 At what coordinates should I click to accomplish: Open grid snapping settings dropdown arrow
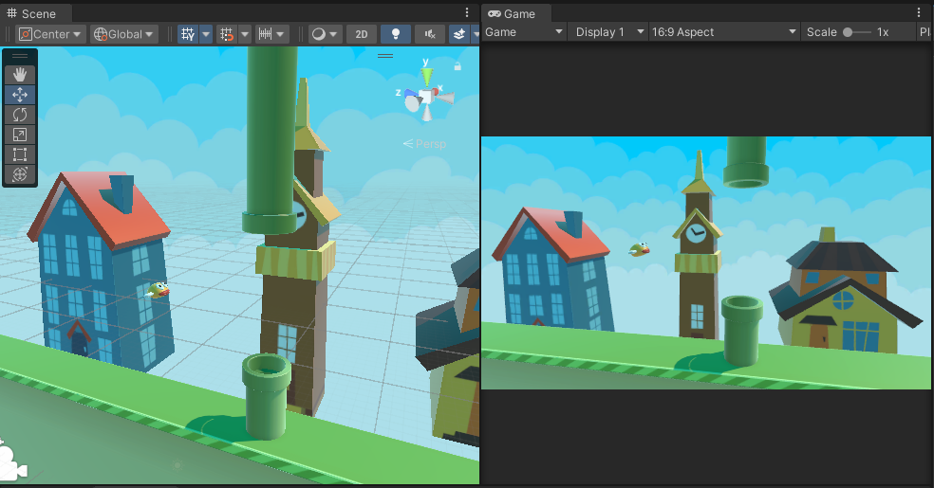(x=244, y=34)
